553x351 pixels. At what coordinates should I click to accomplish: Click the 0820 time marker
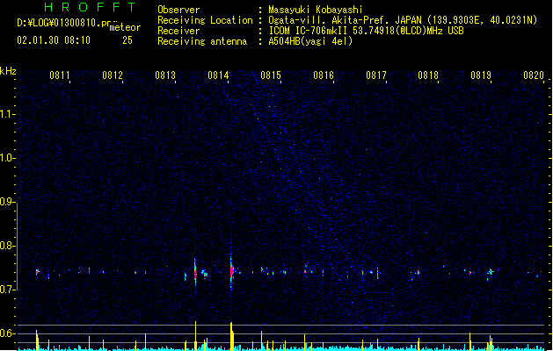coord(534,75)
